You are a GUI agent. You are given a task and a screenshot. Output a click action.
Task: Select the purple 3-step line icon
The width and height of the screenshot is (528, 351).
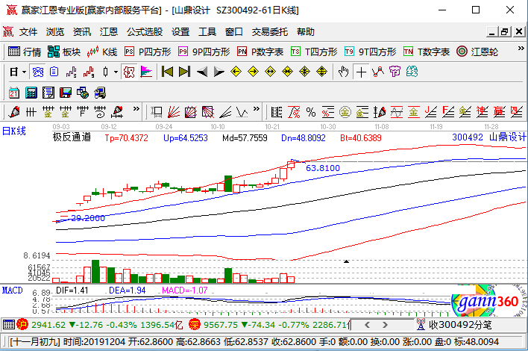coord(71,72)
